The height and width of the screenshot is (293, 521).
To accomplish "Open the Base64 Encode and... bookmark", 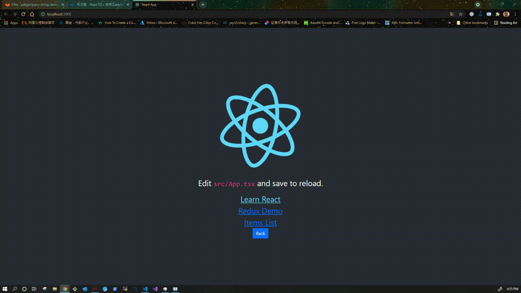I will pos(322,23).
